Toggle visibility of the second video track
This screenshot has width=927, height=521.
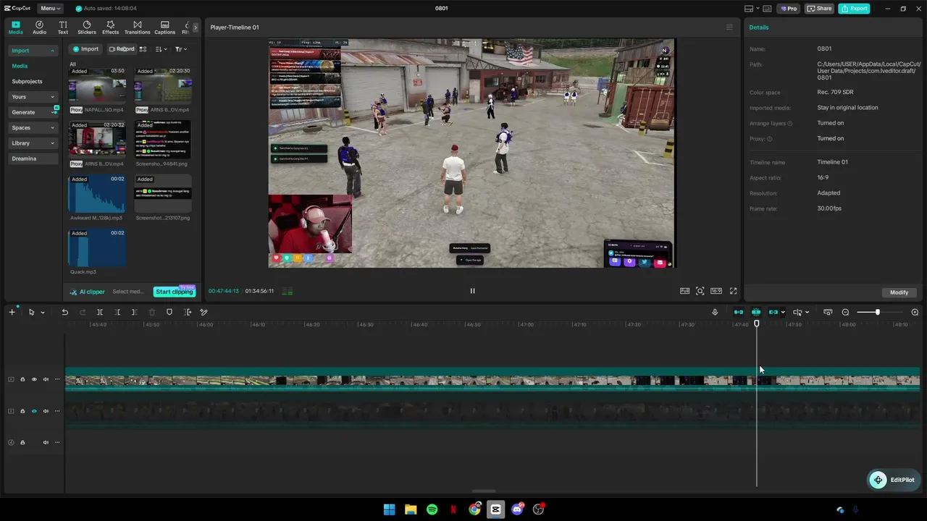click(x=34, y=411)
